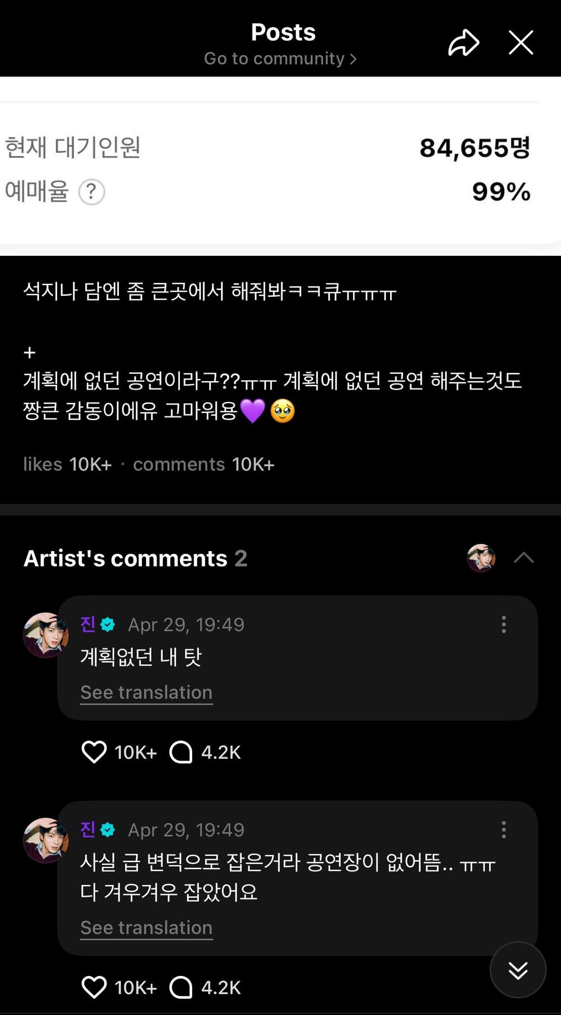561x1015 pixels.
Task: Like the second comment with heart icon
Action: tap(94, 987)
